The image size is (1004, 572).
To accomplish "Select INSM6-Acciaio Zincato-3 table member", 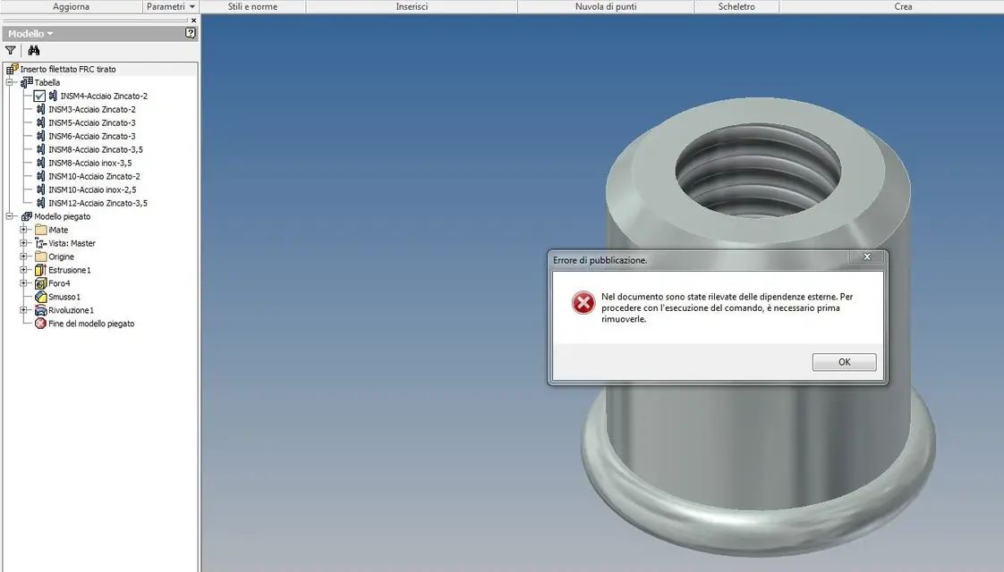I will tap(92, 136).
